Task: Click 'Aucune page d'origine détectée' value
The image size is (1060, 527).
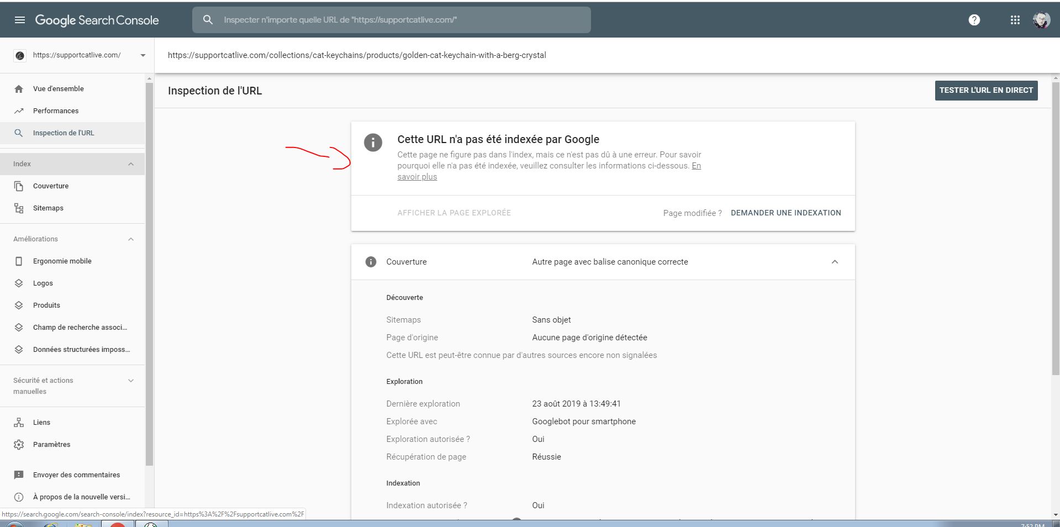Action: 589,338
